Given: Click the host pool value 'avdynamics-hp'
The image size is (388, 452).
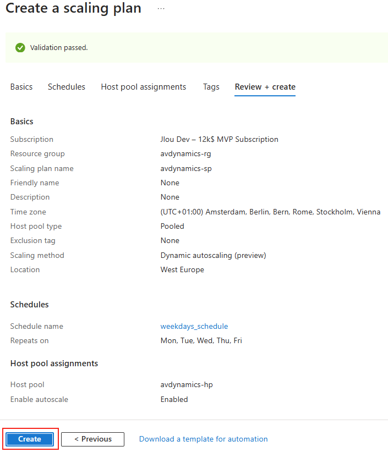Looking at the screenshot, I should click(187, 385).
